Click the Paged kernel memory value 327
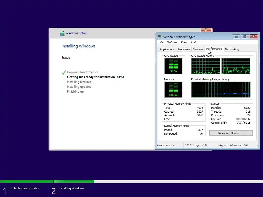Viewport: 263px width, 197px height. tap(200, 130)
